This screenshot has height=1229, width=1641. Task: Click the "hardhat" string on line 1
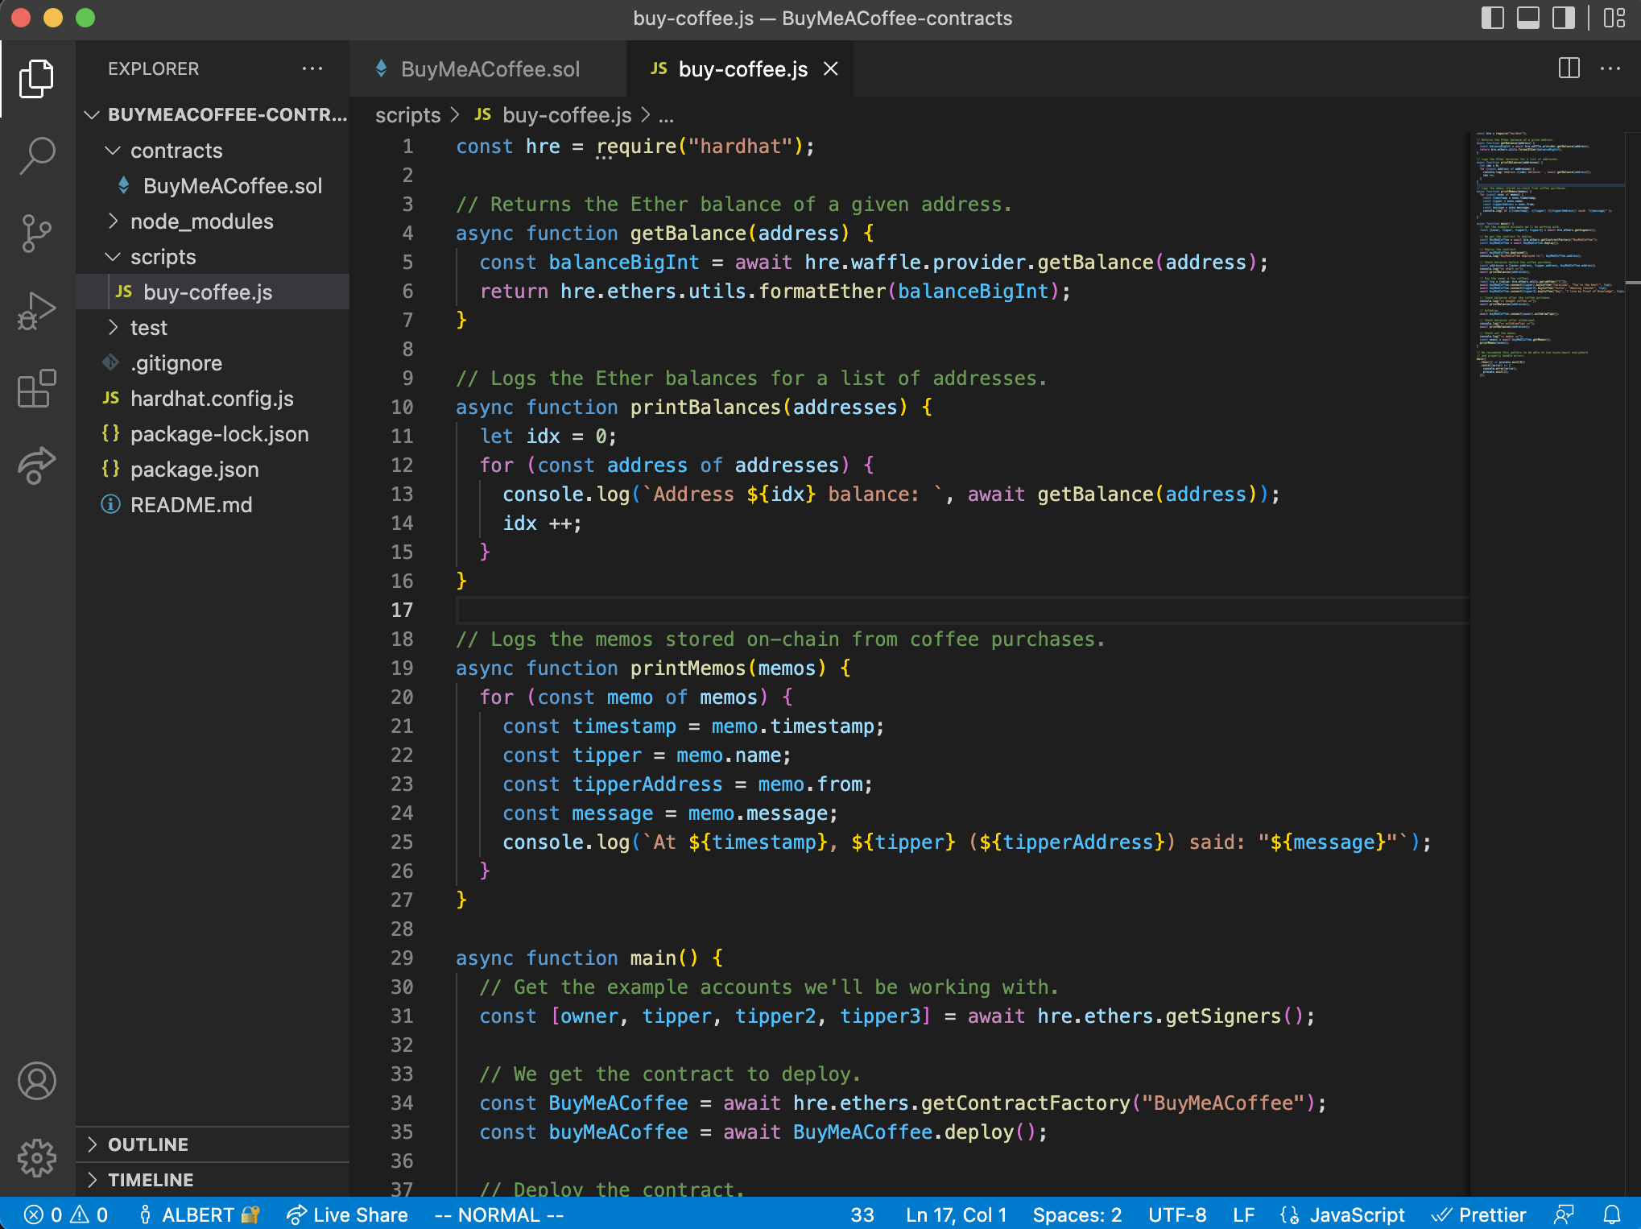(741, 147)
